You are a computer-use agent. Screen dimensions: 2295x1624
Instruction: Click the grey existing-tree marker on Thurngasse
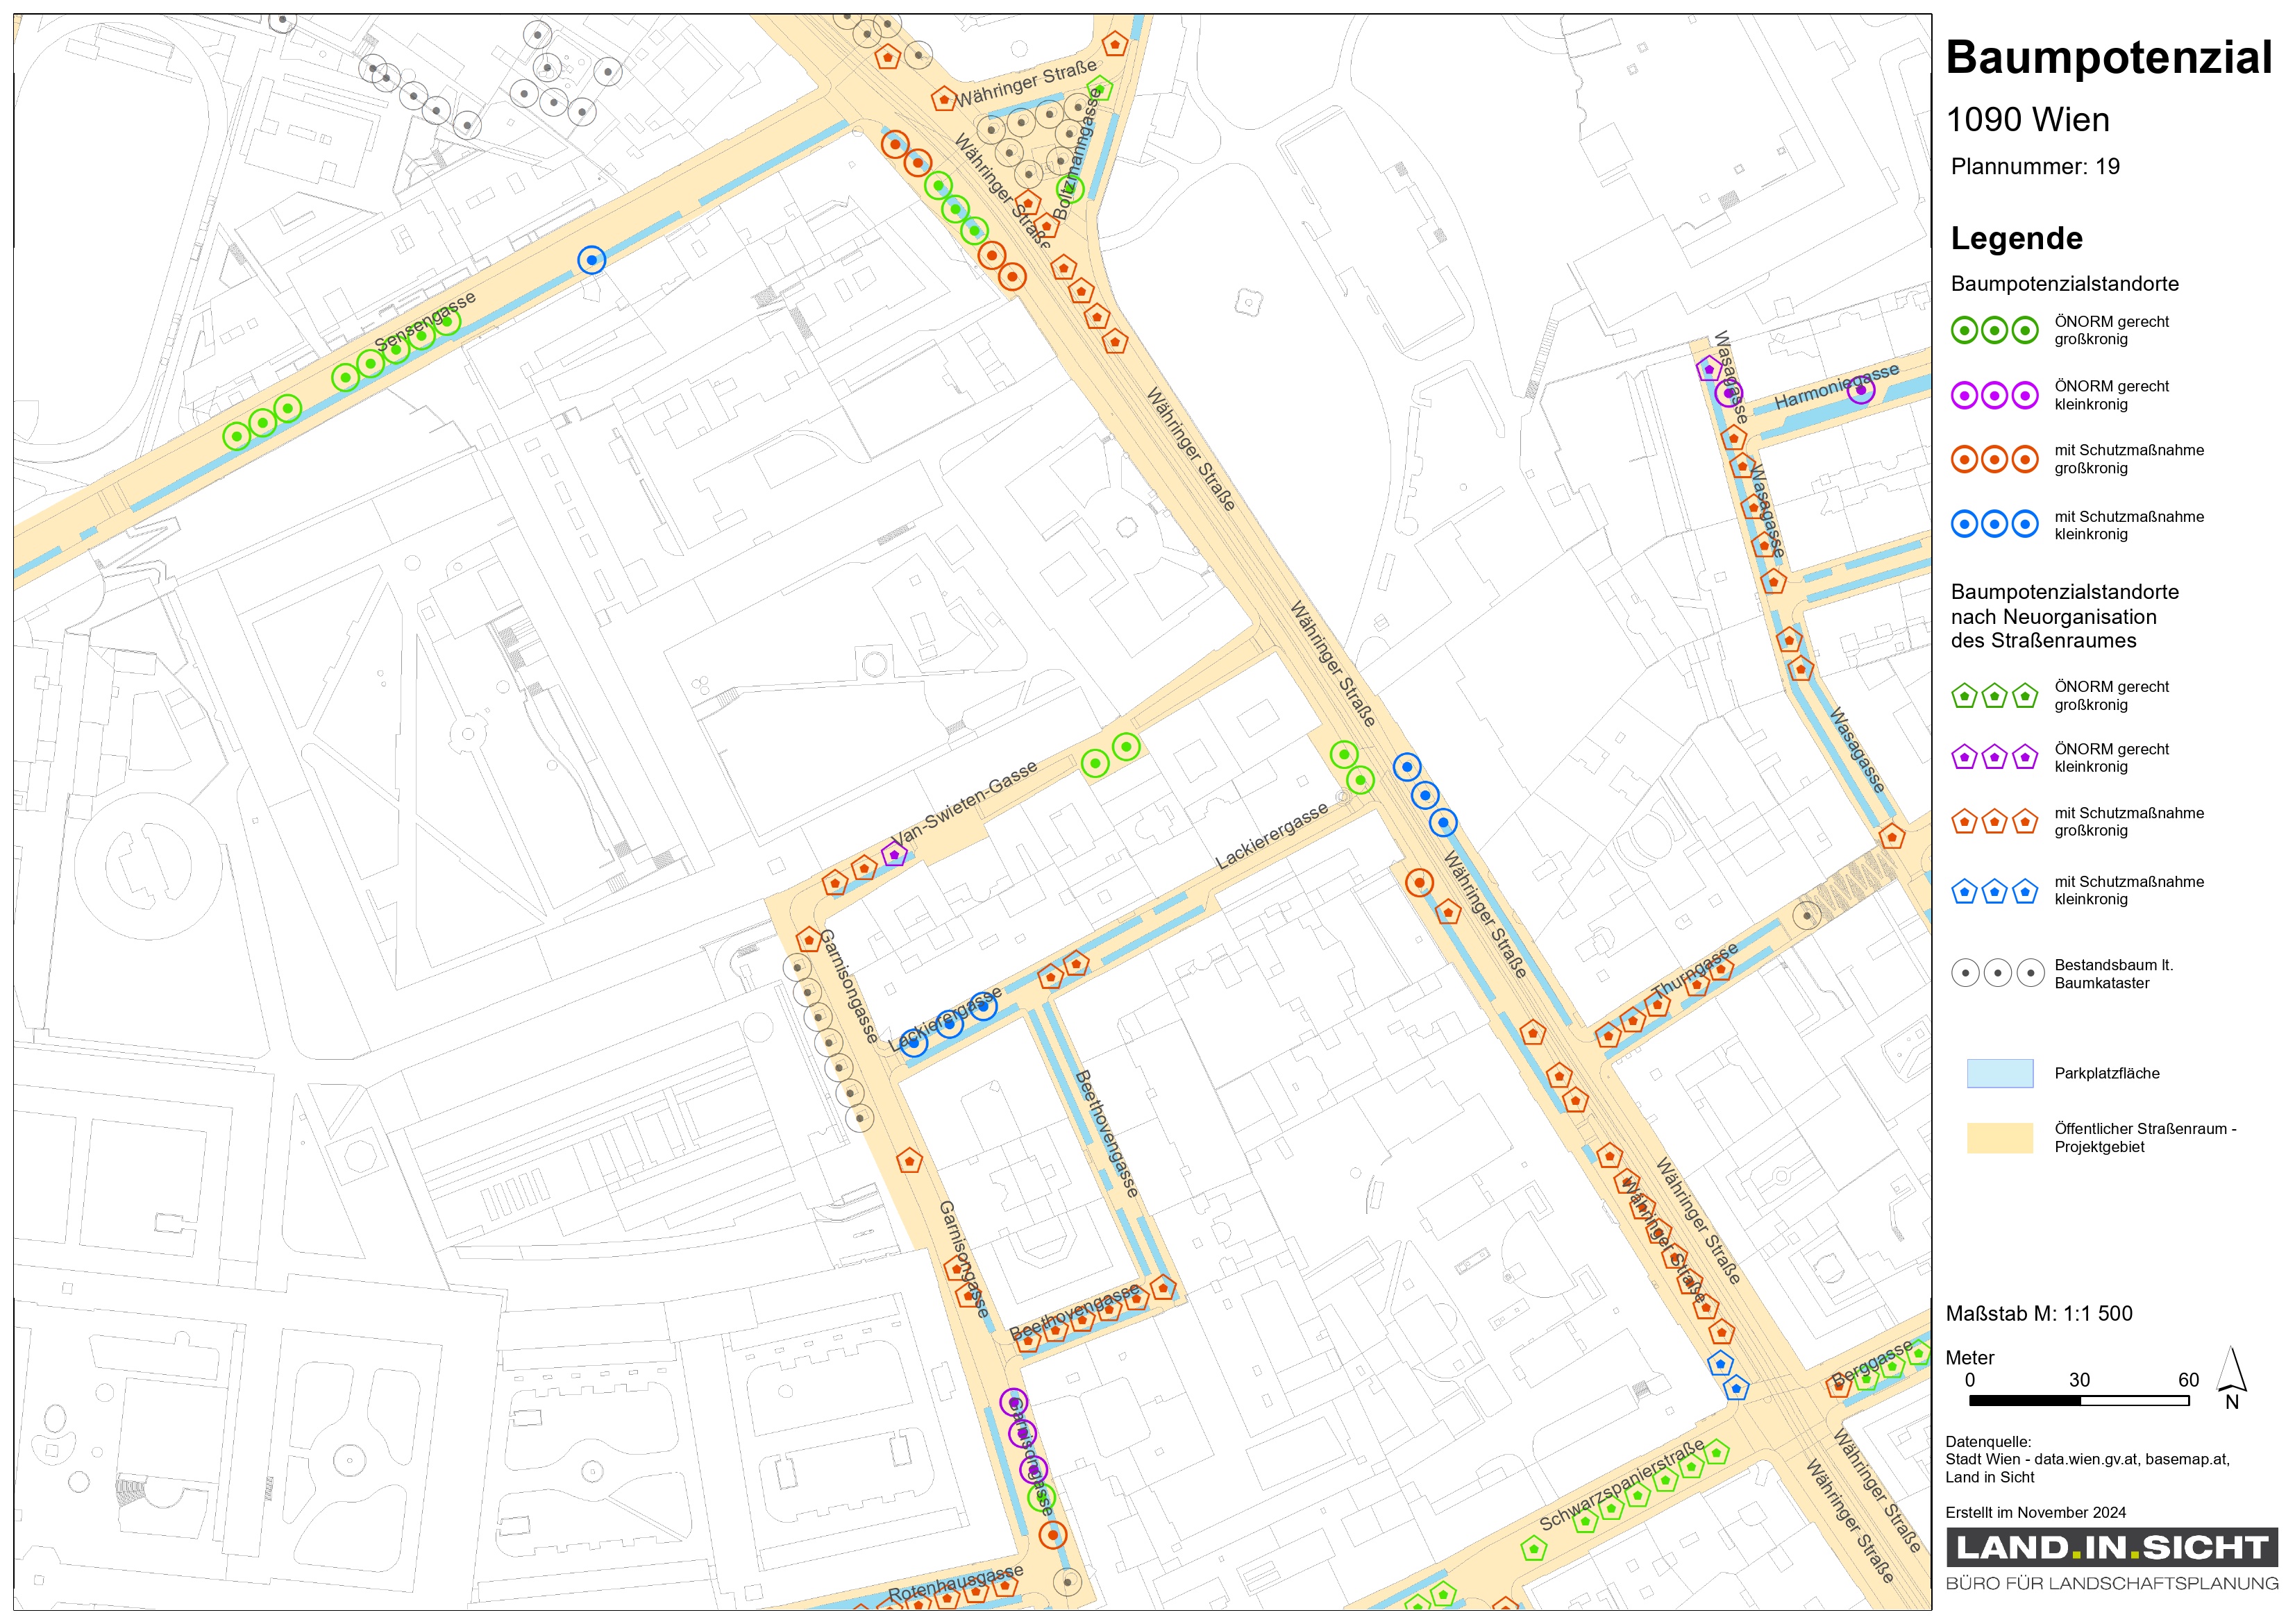(x=1806, y=914)
